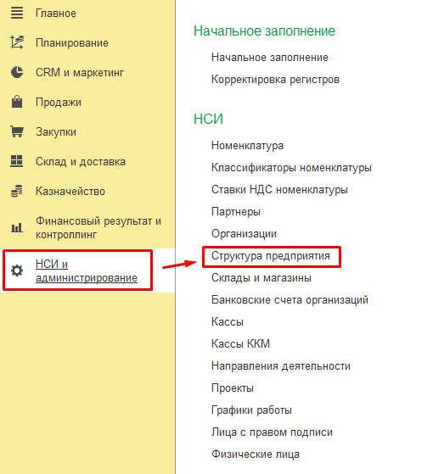Click the Казначейство coins icon

point(17,191)
